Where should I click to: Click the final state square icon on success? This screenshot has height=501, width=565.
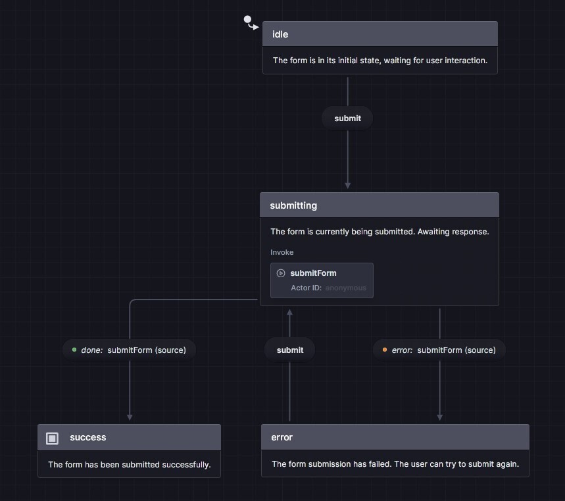click(53, 436)
